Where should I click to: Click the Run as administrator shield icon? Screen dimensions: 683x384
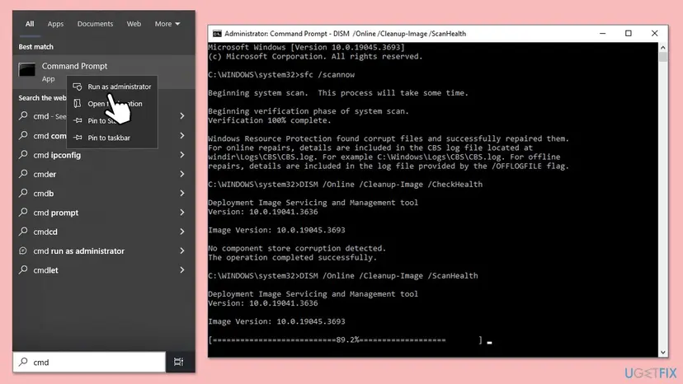tap(78, 87)
